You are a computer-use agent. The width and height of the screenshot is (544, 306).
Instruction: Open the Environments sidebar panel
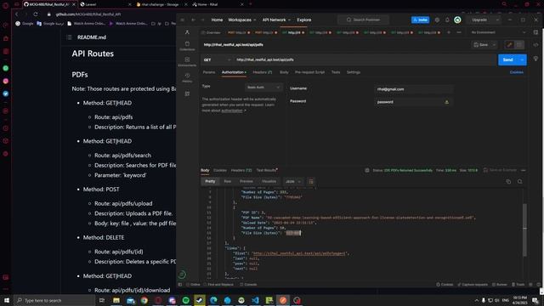click(x=187, y=62)
